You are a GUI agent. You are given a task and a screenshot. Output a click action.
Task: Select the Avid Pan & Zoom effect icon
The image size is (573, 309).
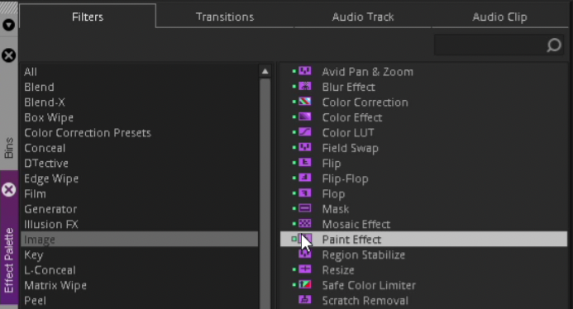point(305,71)
